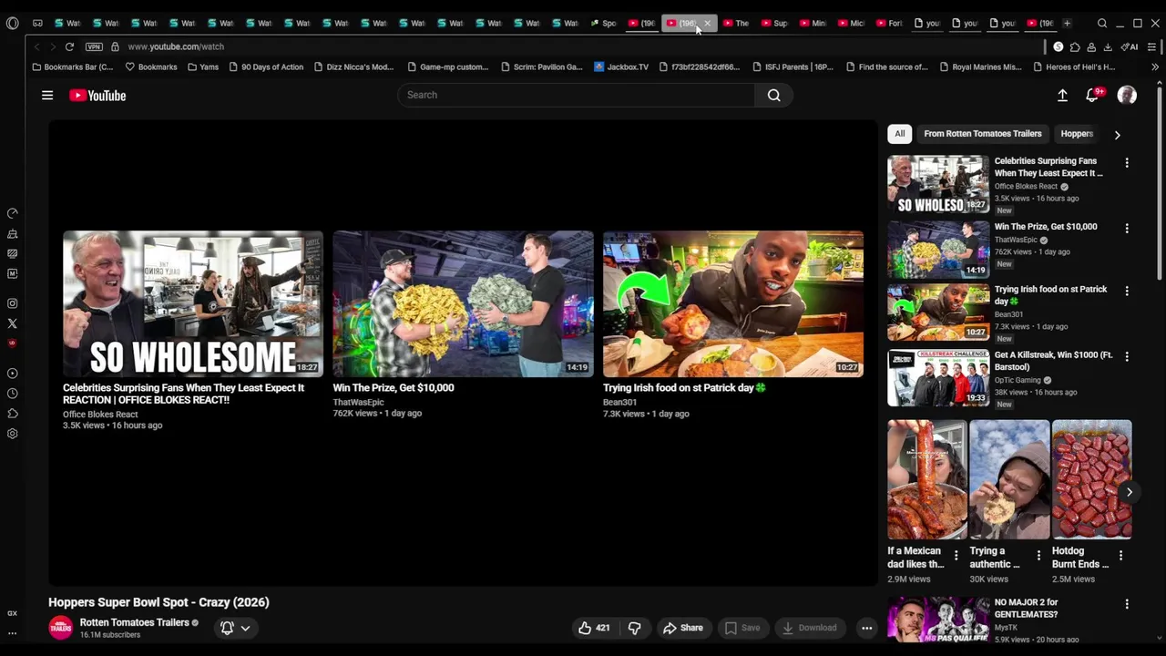Open the browser downloads icon

pos(1108,46)
